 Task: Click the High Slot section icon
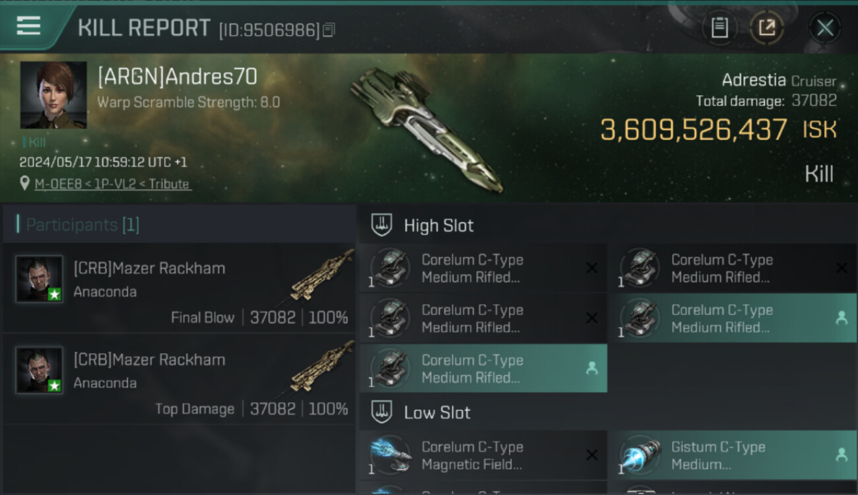[382, 225]
